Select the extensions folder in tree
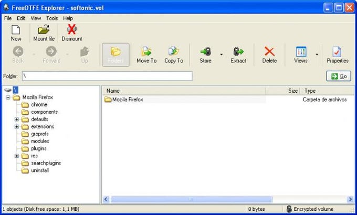Screen dimensions: 357x215 tap(43, 126)
